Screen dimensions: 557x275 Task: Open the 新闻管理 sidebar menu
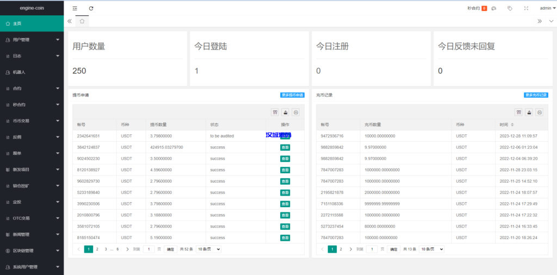pyautogui.click(x=32, y=235)
